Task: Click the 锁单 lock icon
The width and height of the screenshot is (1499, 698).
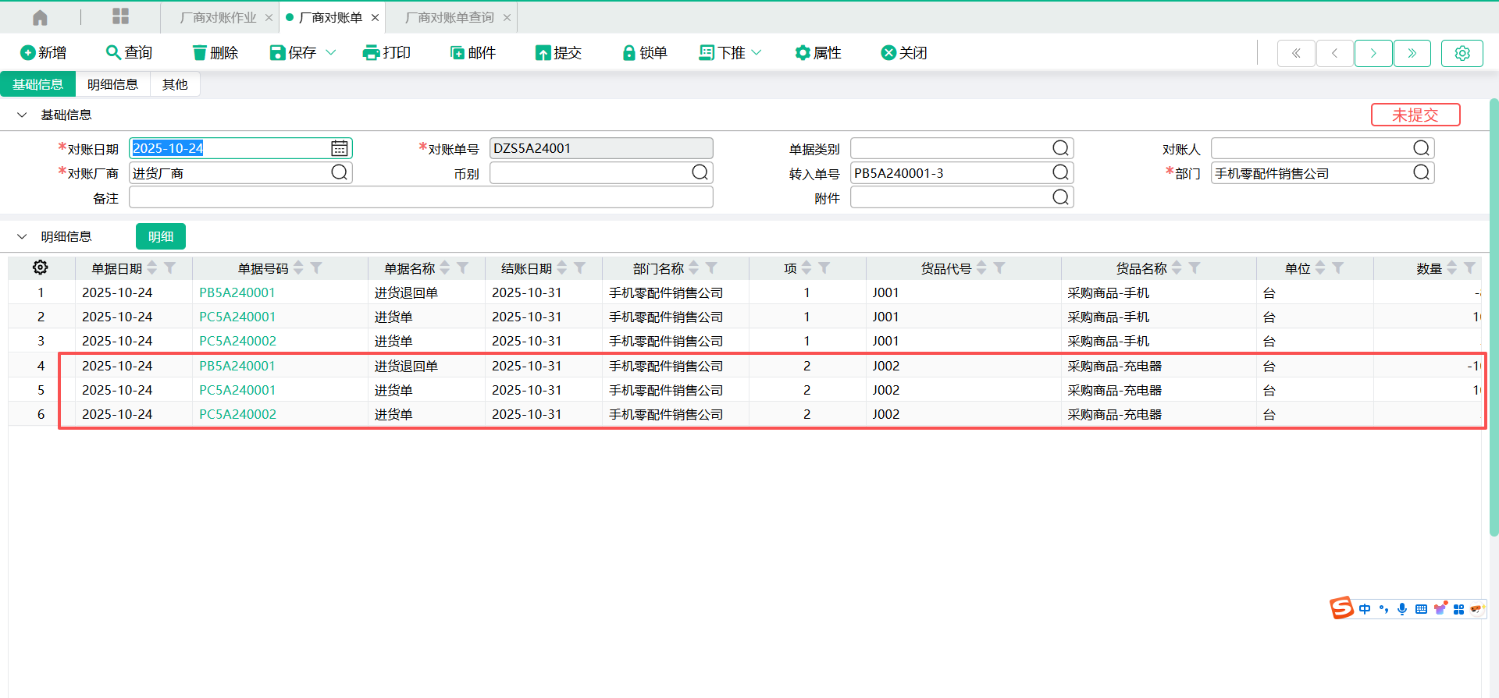Action: (x=628, y=53)
